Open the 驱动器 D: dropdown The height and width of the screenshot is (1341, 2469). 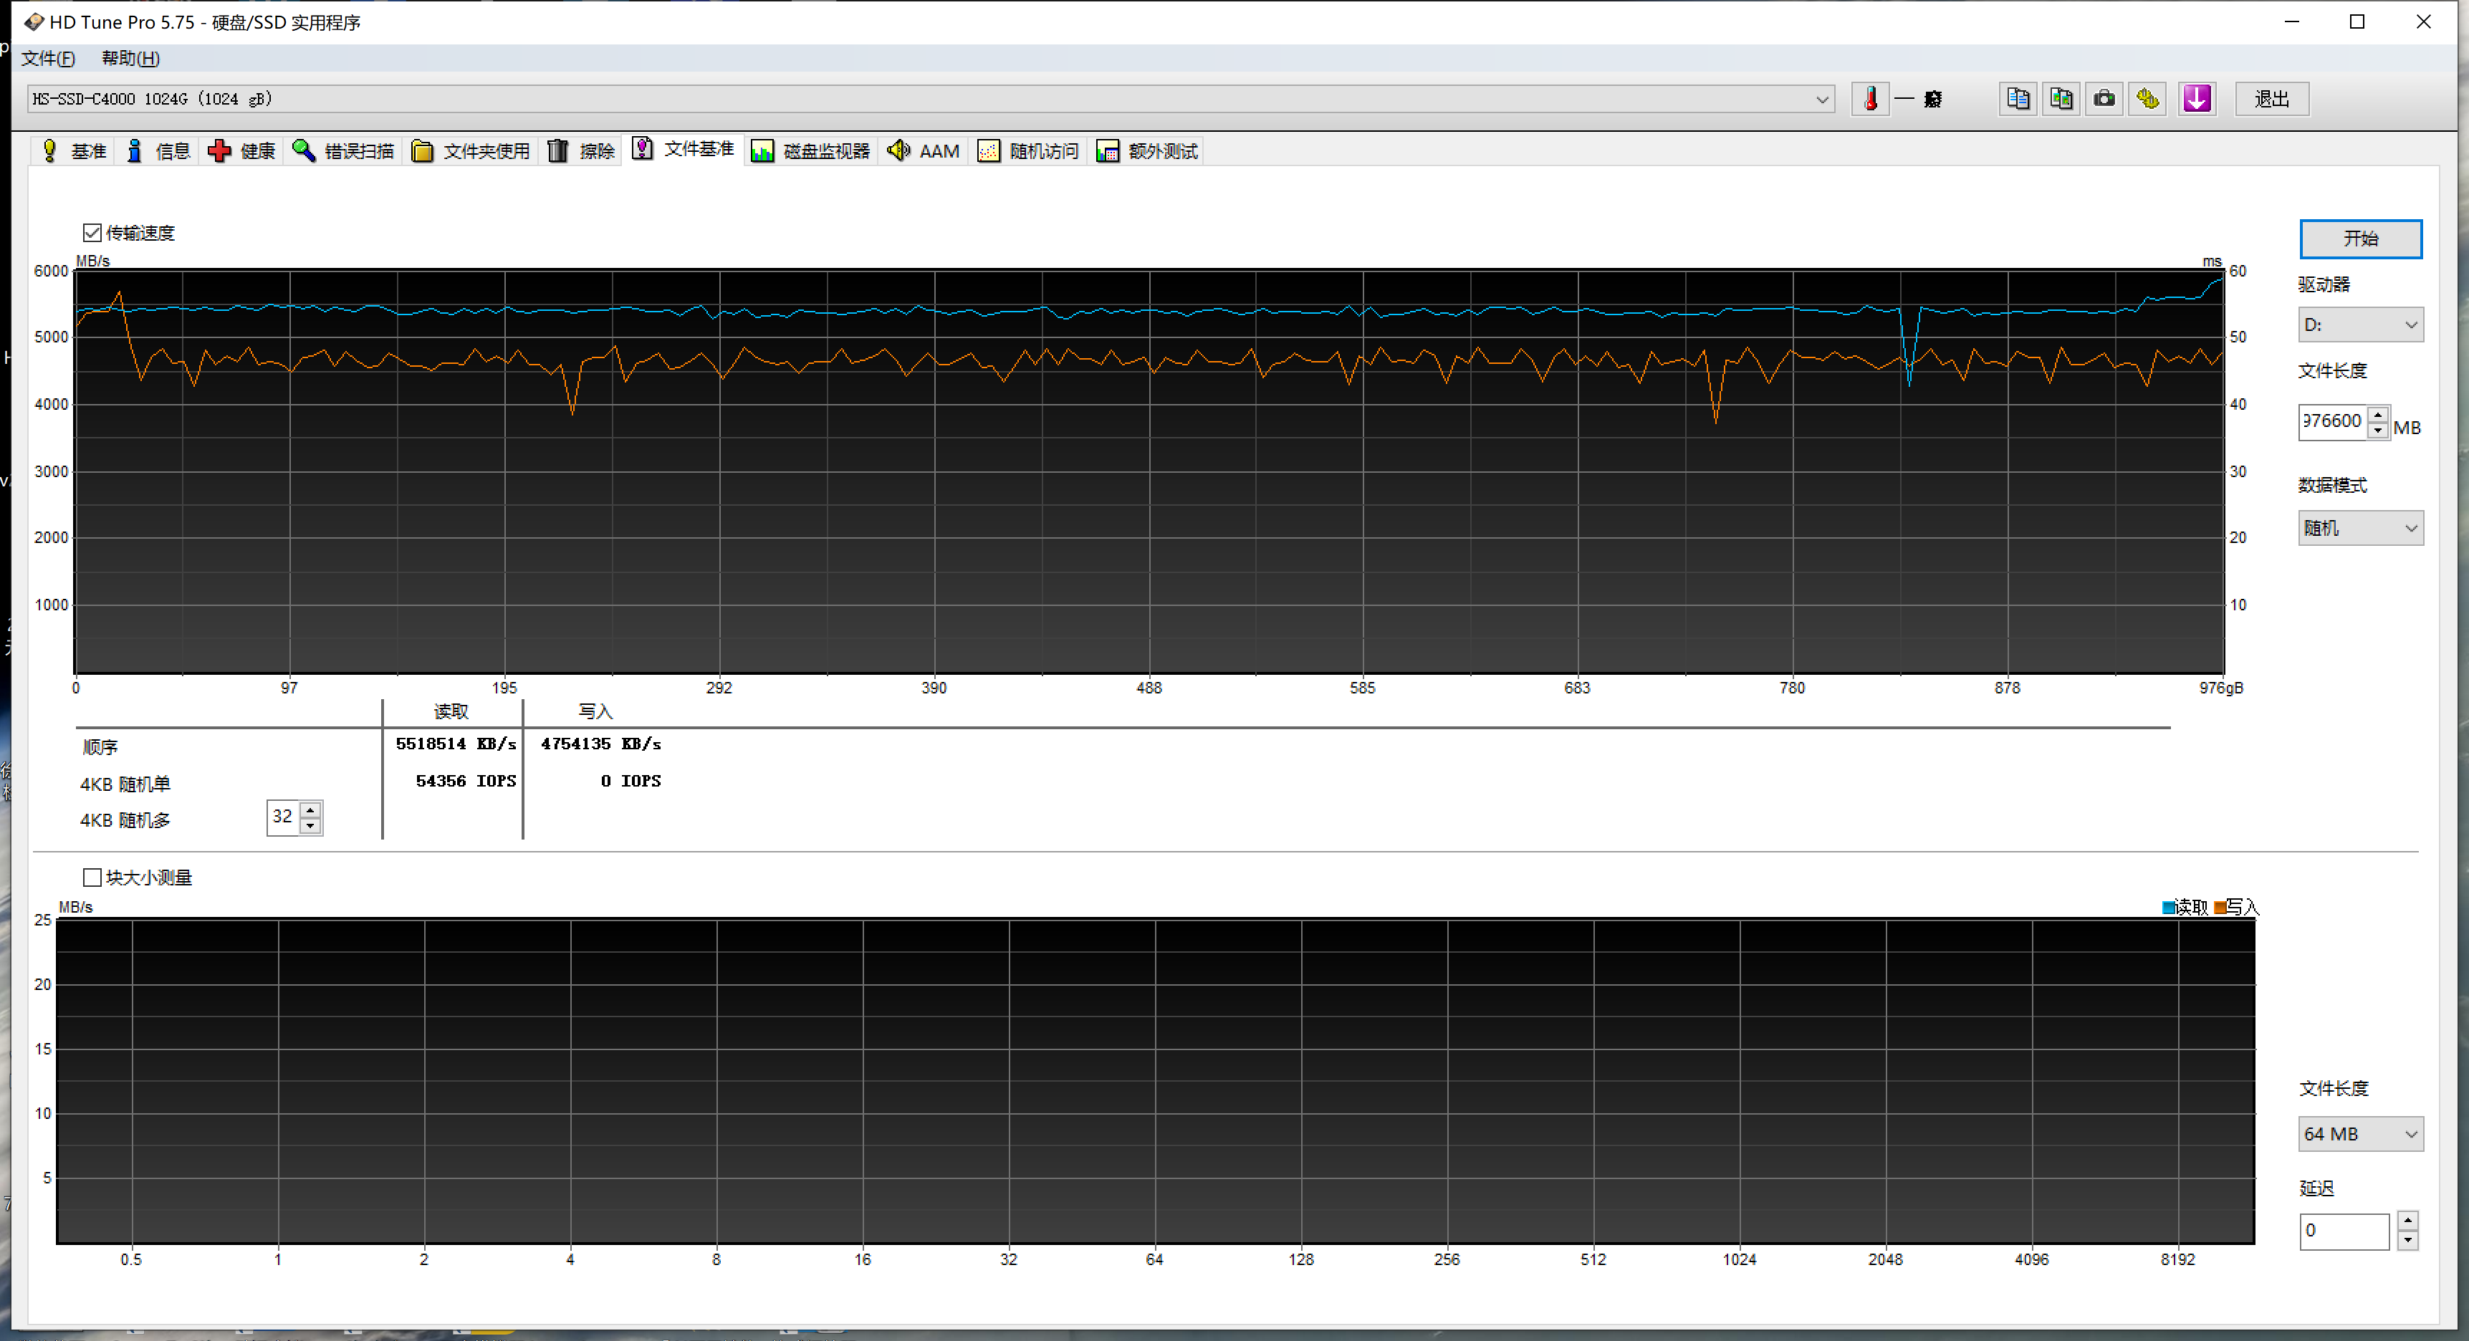2359,325
